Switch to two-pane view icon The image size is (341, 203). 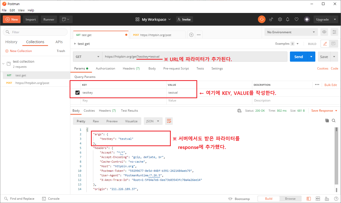coord(318,199)
